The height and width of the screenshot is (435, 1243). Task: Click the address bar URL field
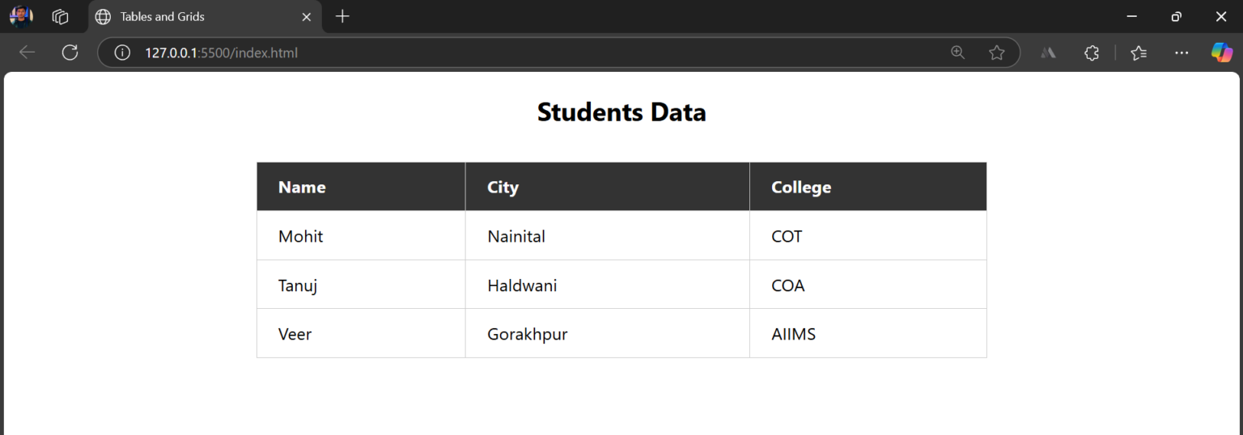(x=526, y=53)
